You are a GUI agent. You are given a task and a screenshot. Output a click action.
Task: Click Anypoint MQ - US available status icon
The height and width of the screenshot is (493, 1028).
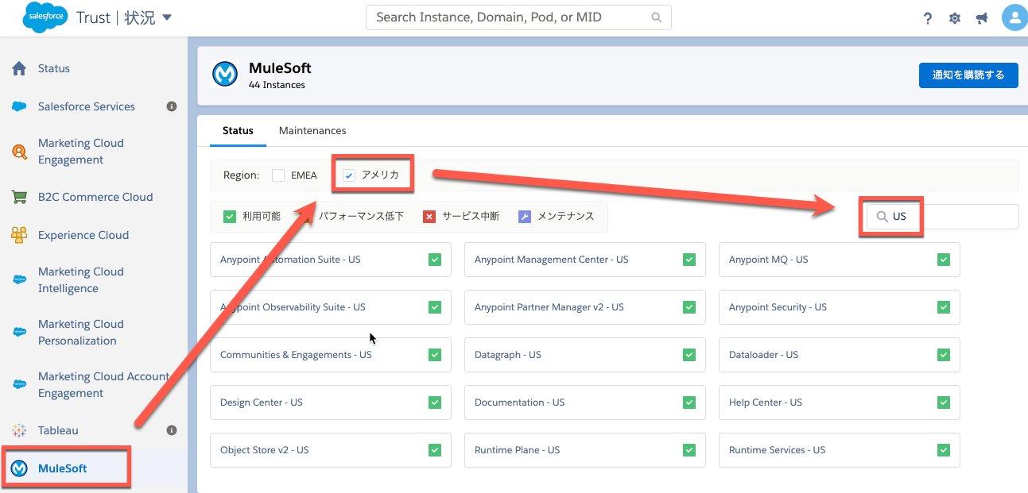944,260
